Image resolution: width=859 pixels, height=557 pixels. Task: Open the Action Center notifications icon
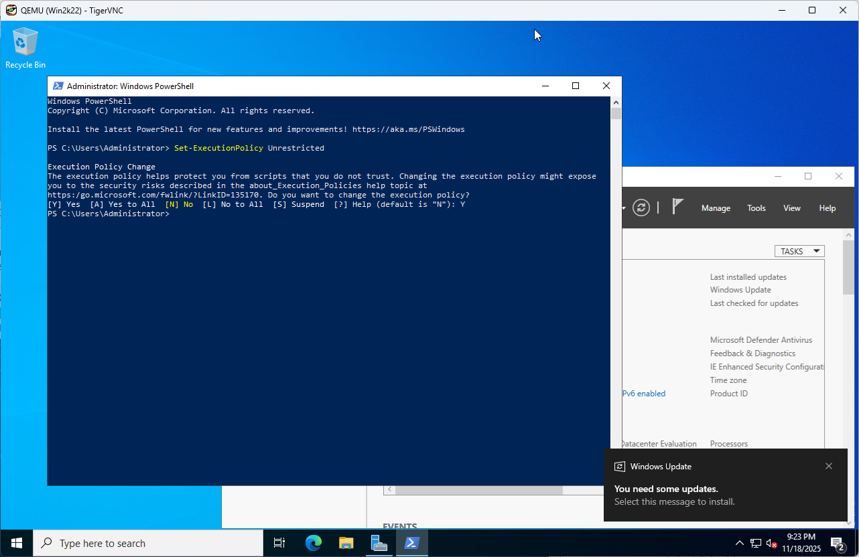click(837, 544)
